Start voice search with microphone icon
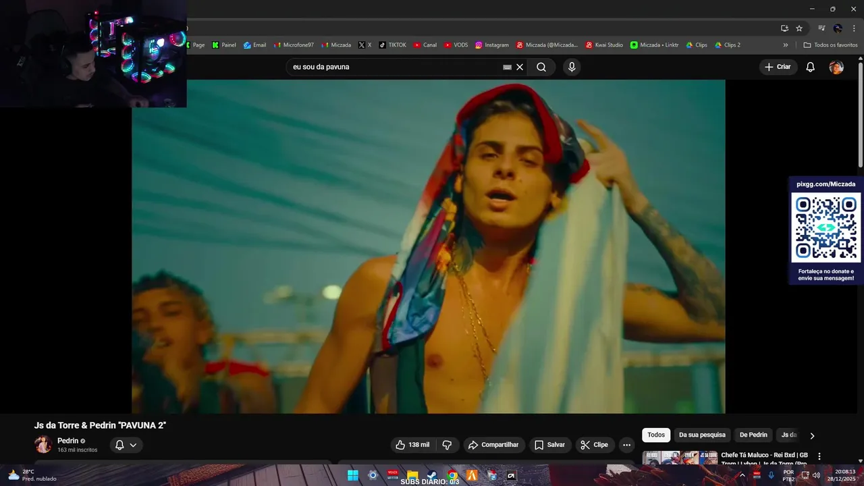This screenshot has height=486, width=864. pyautogui.click(x=572, y=67)
